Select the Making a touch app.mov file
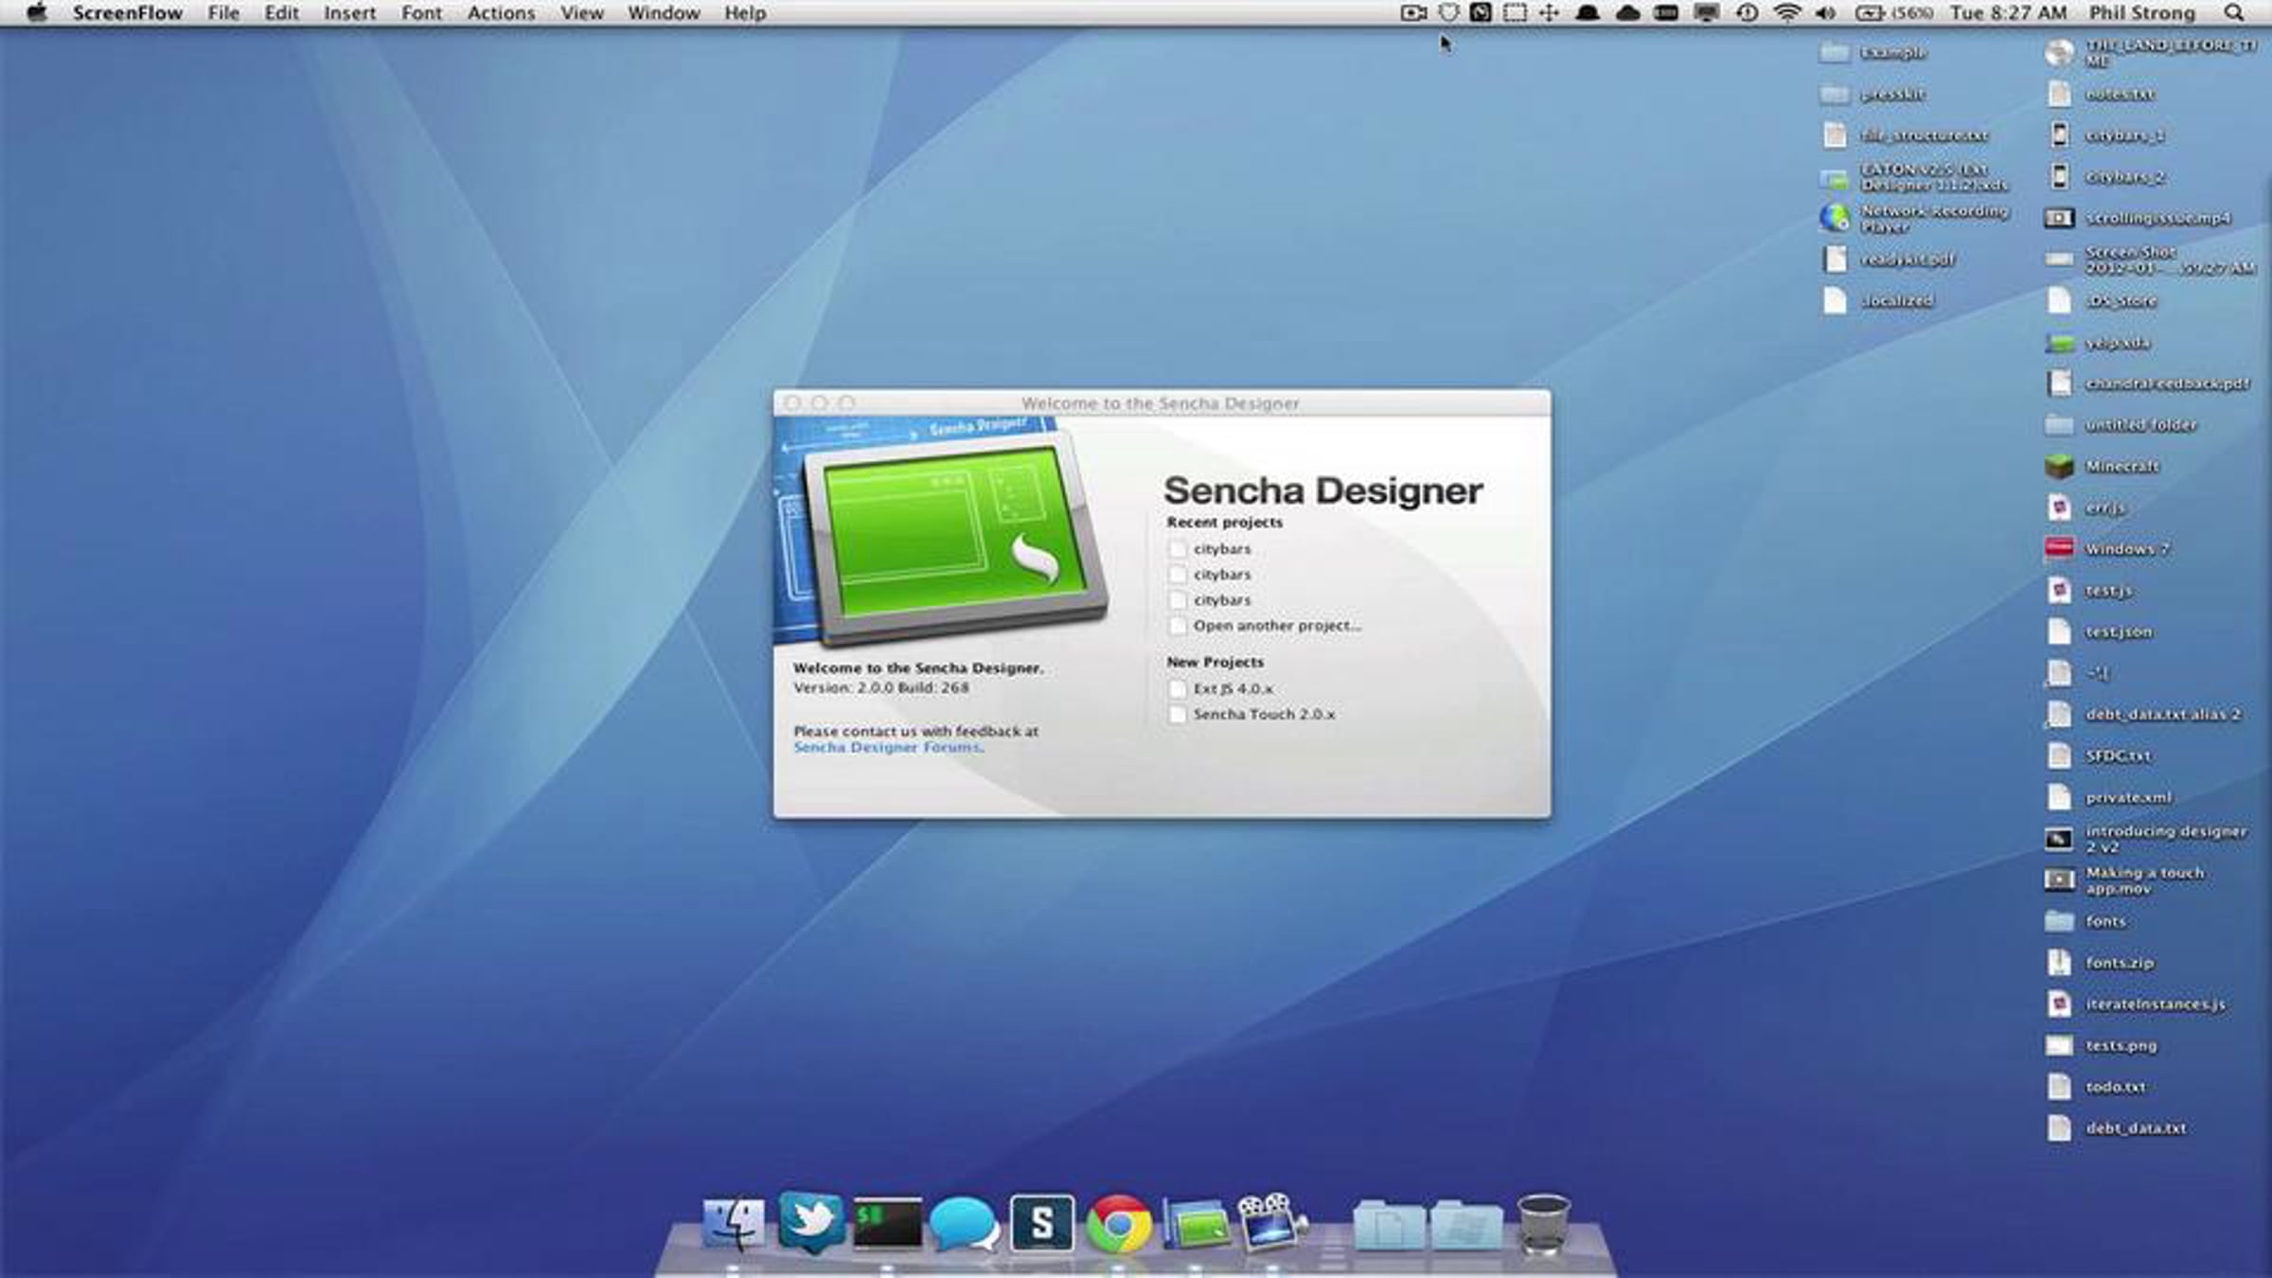The image size is (2272, 1278). [2059, 880]
